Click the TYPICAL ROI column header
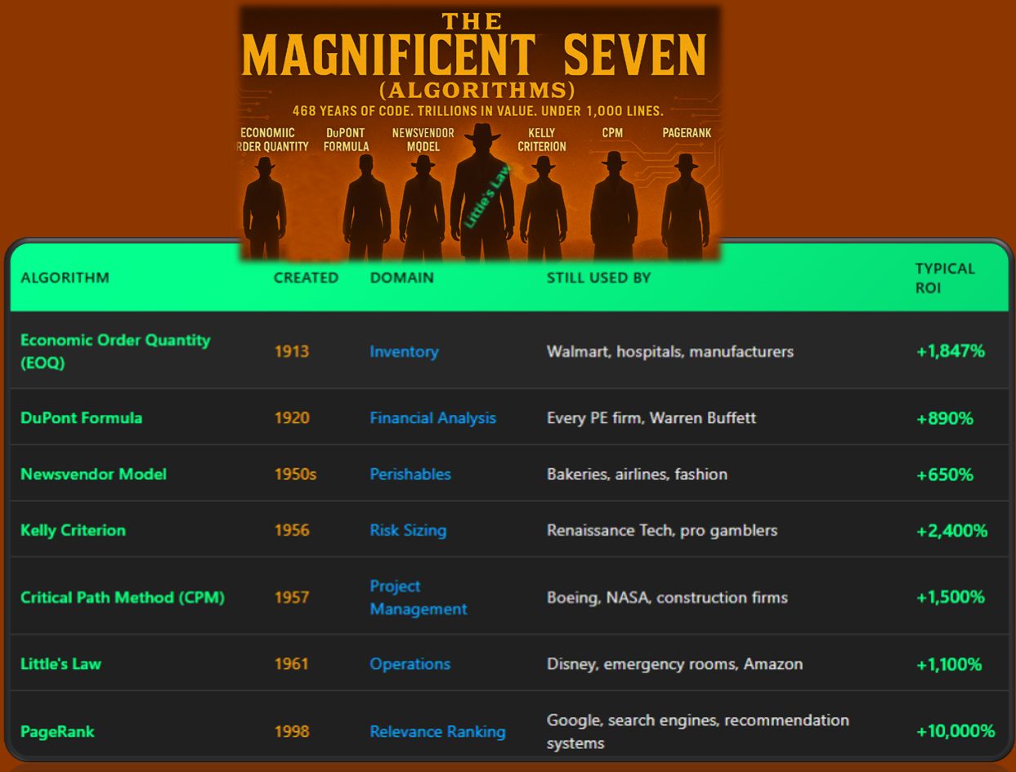1016x772 pixels. 944,277
